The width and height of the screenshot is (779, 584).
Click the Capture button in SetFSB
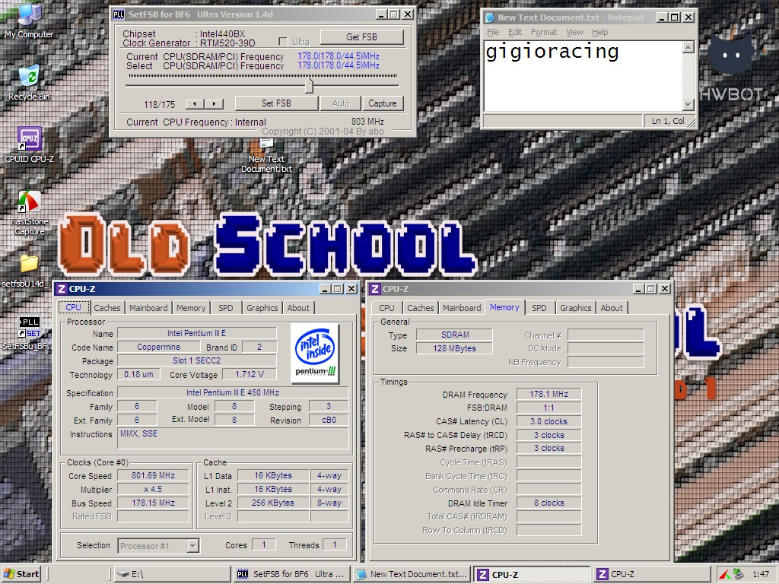coord(382,103)
